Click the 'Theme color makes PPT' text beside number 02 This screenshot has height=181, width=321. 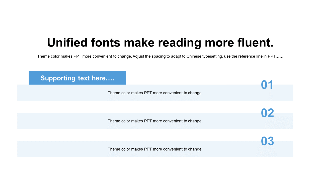(155, 121)
